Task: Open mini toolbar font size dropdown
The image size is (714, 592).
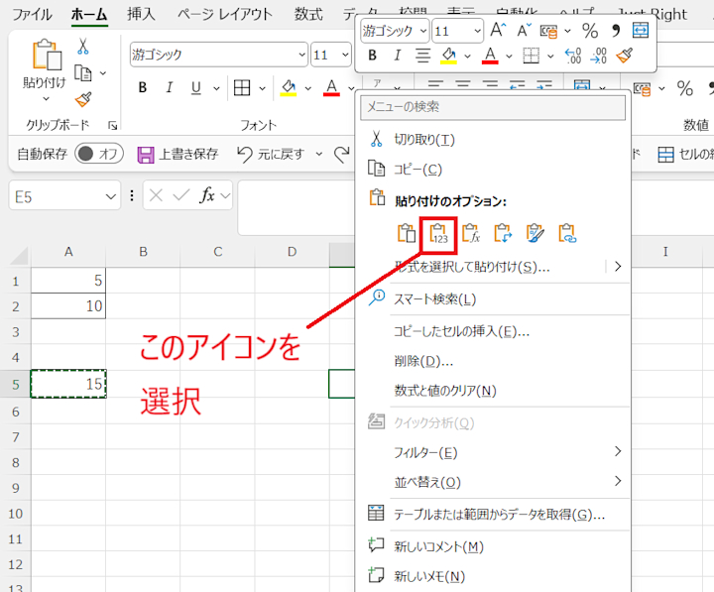Action: pos(477,31)
